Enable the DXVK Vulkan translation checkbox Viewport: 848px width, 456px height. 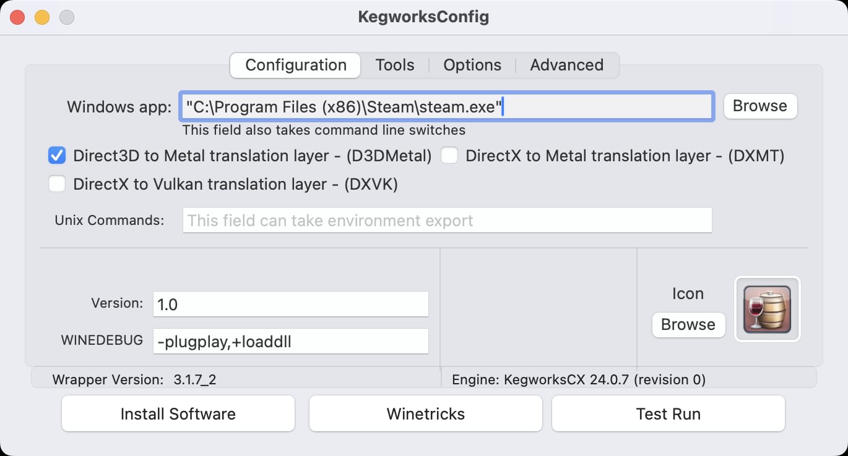pos(57,184)
